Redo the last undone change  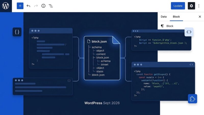tap(36, 6)
